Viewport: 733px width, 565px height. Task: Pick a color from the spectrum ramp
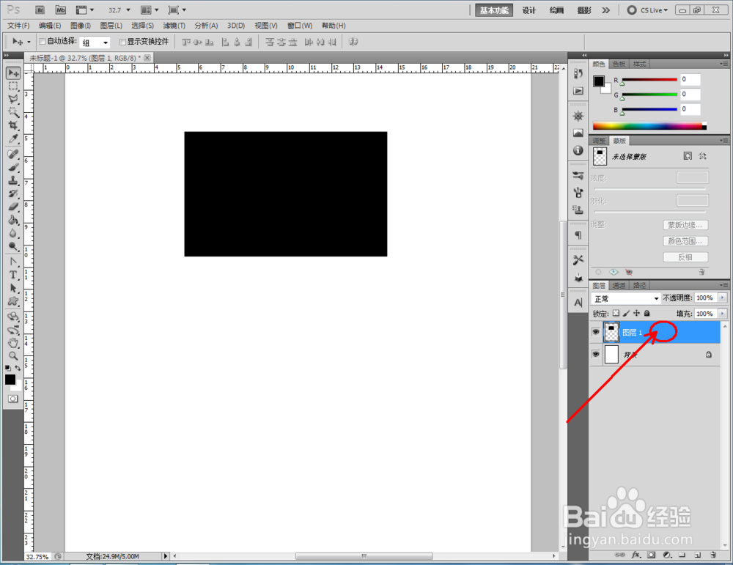pos(649,126)
